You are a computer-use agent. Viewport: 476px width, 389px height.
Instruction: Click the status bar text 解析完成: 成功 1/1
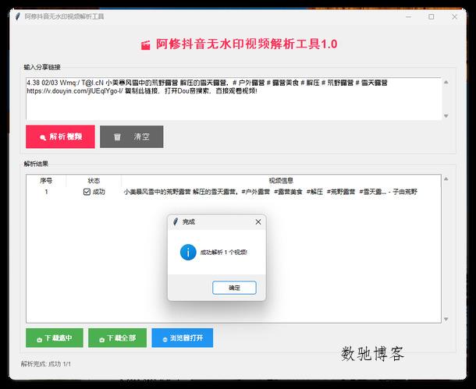click(x=46, y=364)
